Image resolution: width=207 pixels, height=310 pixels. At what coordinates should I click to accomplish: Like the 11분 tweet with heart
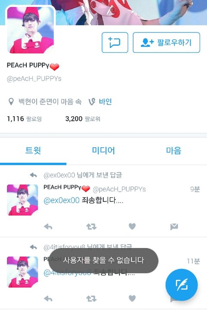point(132,298)
